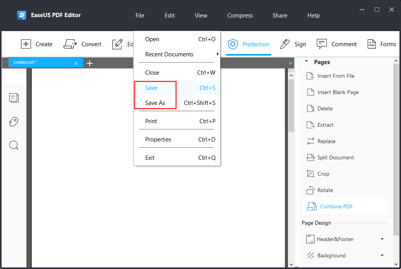Click the Rotate page icon
This screenshot has height=269, width=401.
(x=311, y=190)
